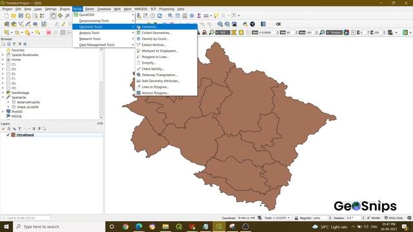Adjust the Rotation spinner arrows
This screenshot has width=413, height=232.
pos(363,218)
